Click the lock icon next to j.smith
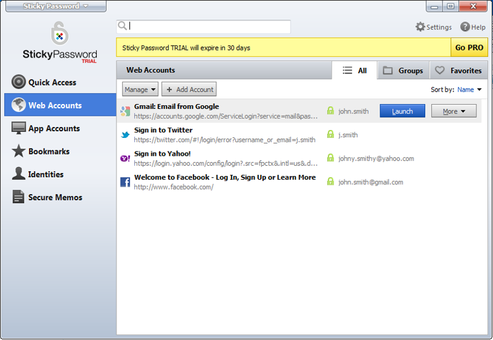This screenshot has width=493, height=340. tap(330, 134)
